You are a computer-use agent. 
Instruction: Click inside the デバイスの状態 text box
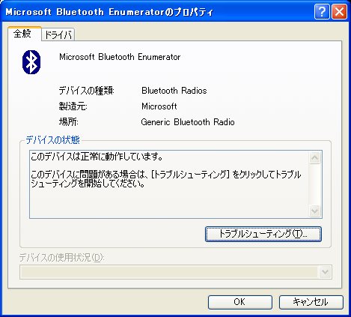click(x=169, y=184)
